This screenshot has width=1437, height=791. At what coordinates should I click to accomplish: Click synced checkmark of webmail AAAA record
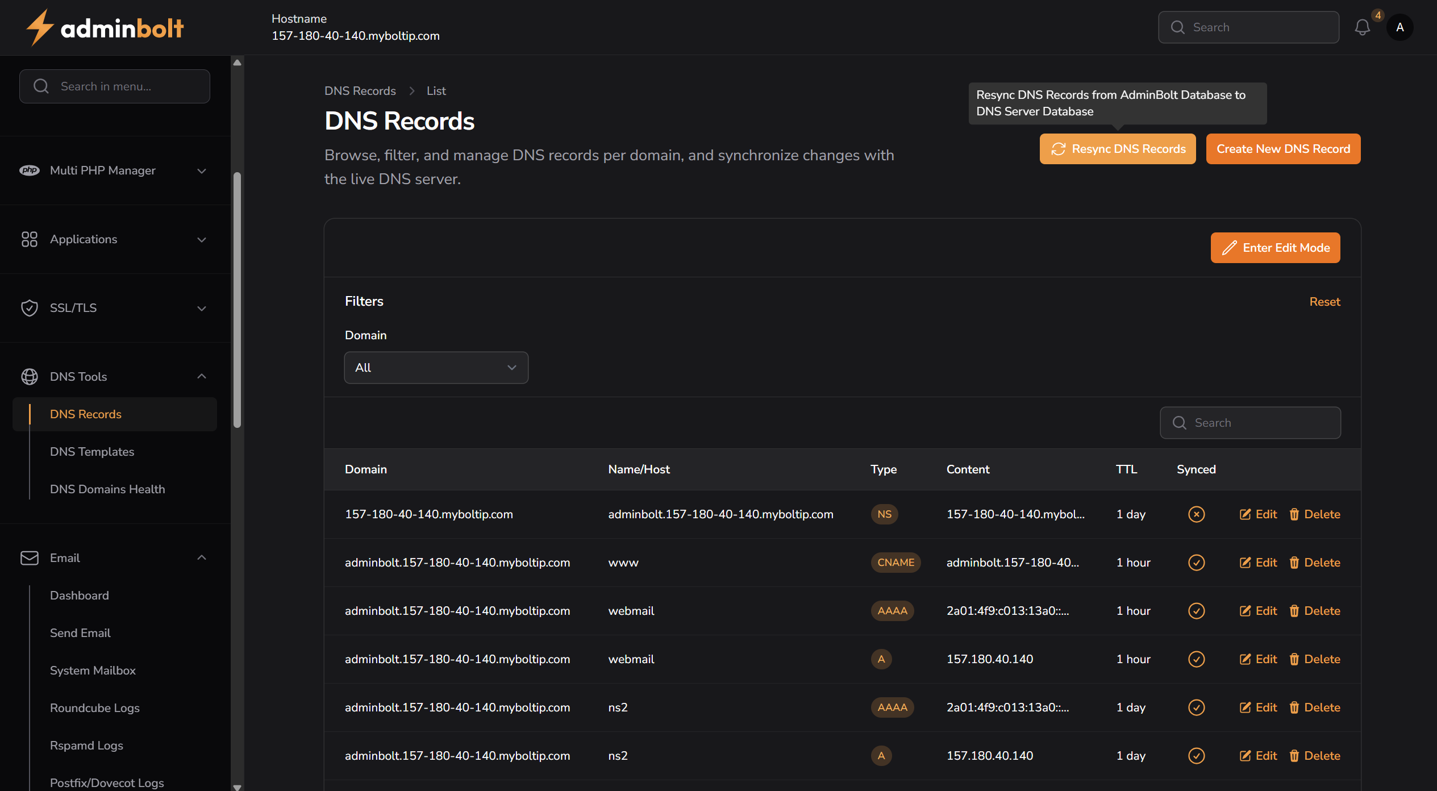pos(1196,611)
